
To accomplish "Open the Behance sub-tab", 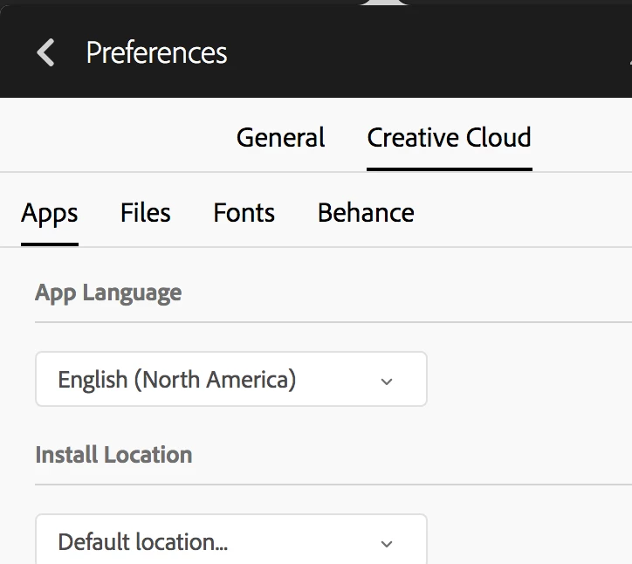I will (366, 213).
